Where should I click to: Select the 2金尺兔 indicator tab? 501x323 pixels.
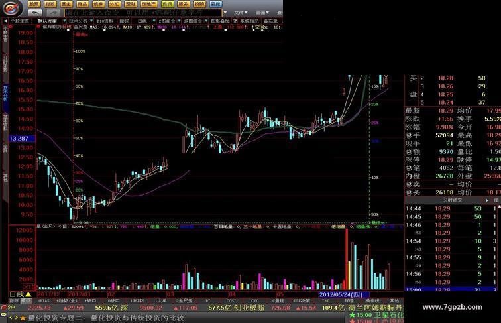click(184, 301)
